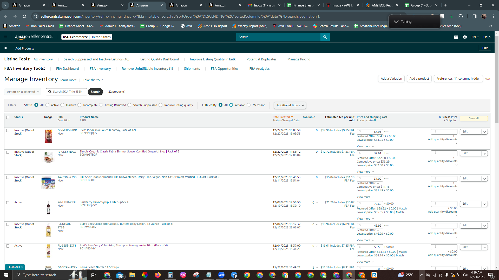Click the Search button next to SKU field
Screen dimensions: 499x280
95,92
